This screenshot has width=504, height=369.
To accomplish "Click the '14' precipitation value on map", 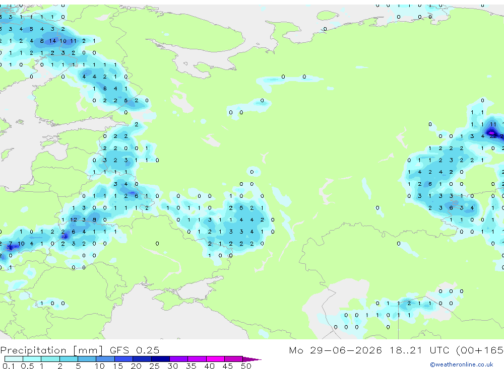I will pos(52,41).
